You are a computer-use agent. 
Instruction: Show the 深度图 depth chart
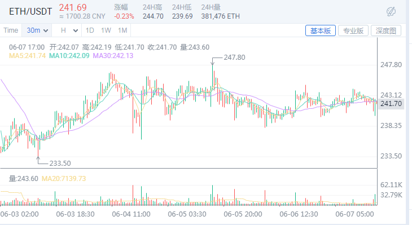click(385, 30)
